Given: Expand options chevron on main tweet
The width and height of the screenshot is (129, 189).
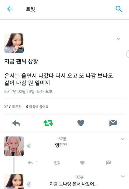Looking at the screenshot, I should pos(119,39).
